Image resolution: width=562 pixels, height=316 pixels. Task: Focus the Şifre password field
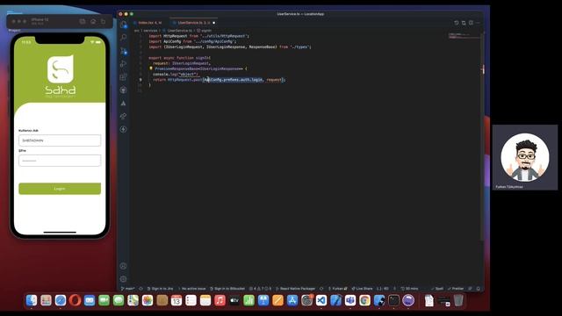point(60,161)
